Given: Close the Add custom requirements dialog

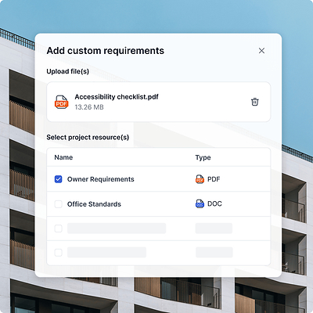Looking at the screenshot, I should tap(261, 51).
